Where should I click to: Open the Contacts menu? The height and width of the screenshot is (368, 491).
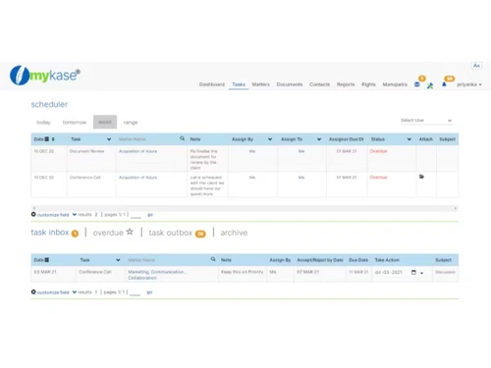click(320, 84)
